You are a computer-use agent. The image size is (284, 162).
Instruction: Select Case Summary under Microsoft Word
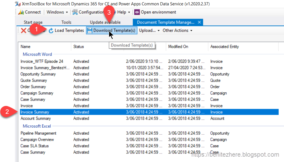pyautogui.click(x=33, y=99)
